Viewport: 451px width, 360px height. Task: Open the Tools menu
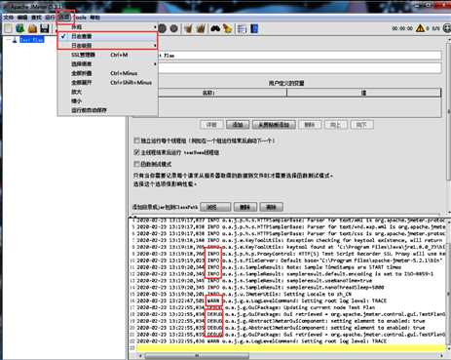pos(80,18)
